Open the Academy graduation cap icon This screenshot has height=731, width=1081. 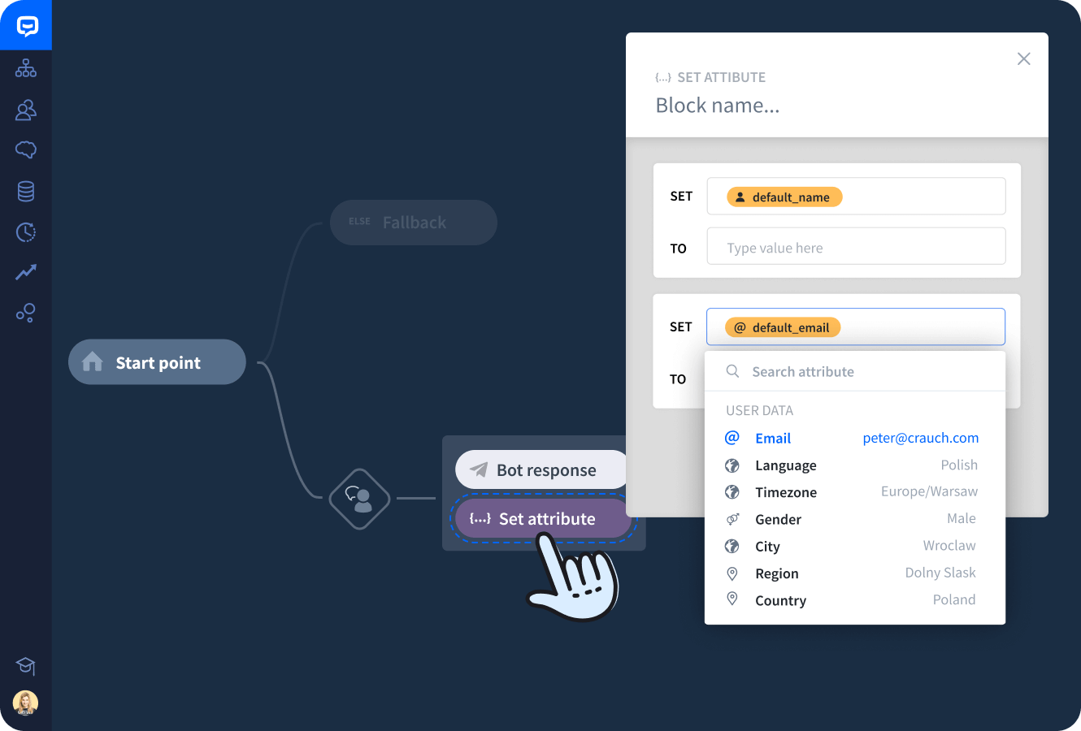(26, 666)
